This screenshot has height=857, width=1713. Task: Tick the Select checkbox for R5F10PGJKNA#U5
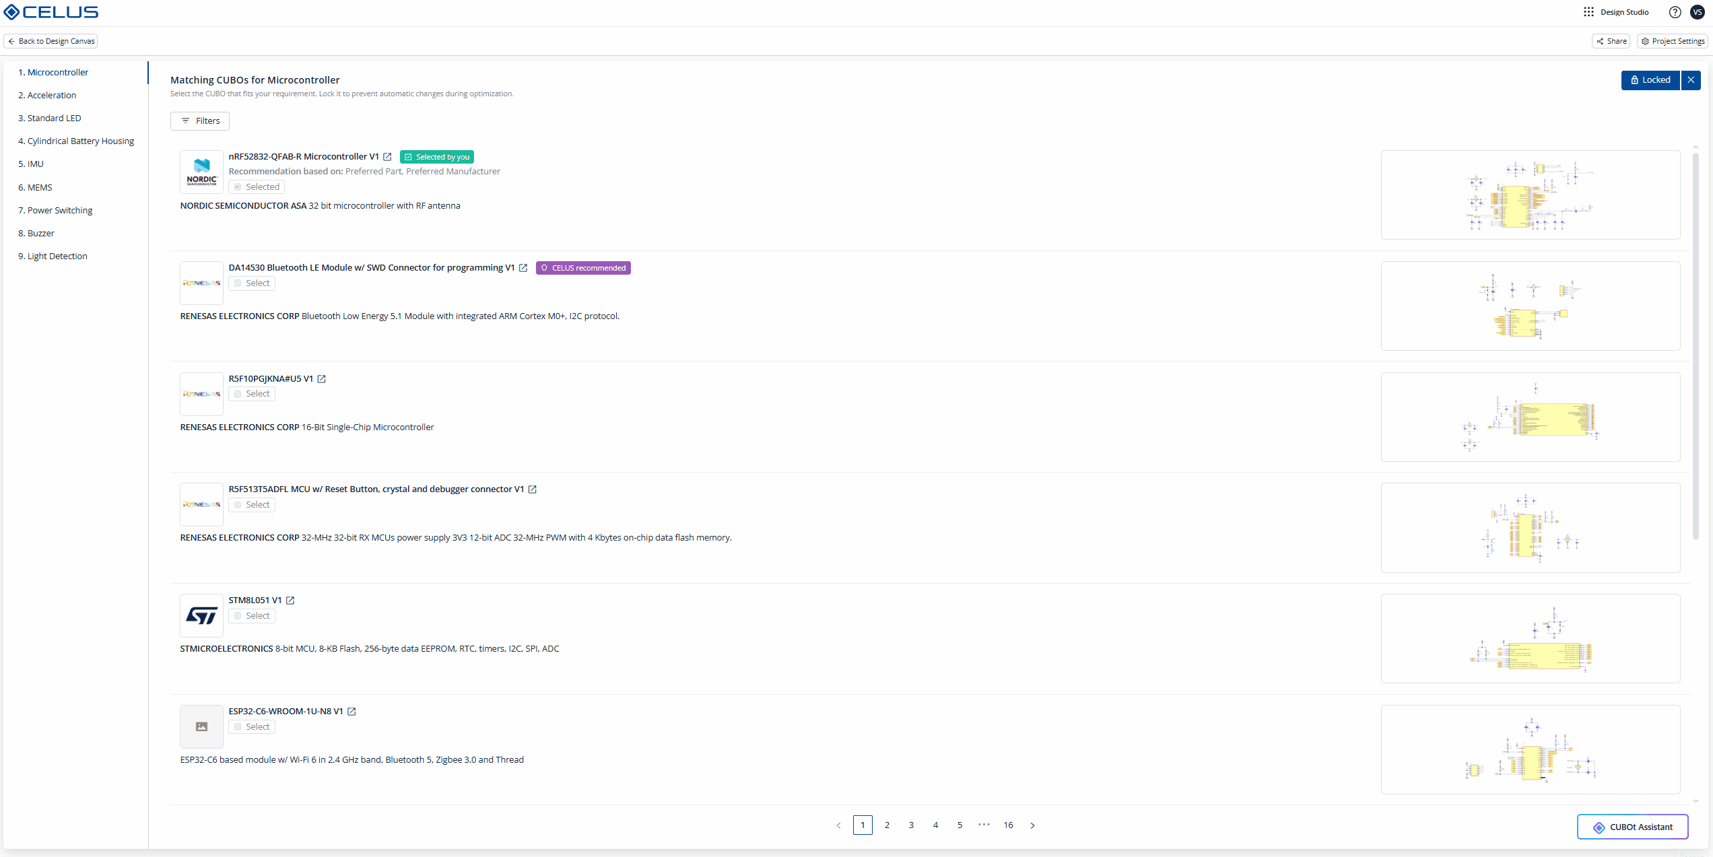click(238, 394)
